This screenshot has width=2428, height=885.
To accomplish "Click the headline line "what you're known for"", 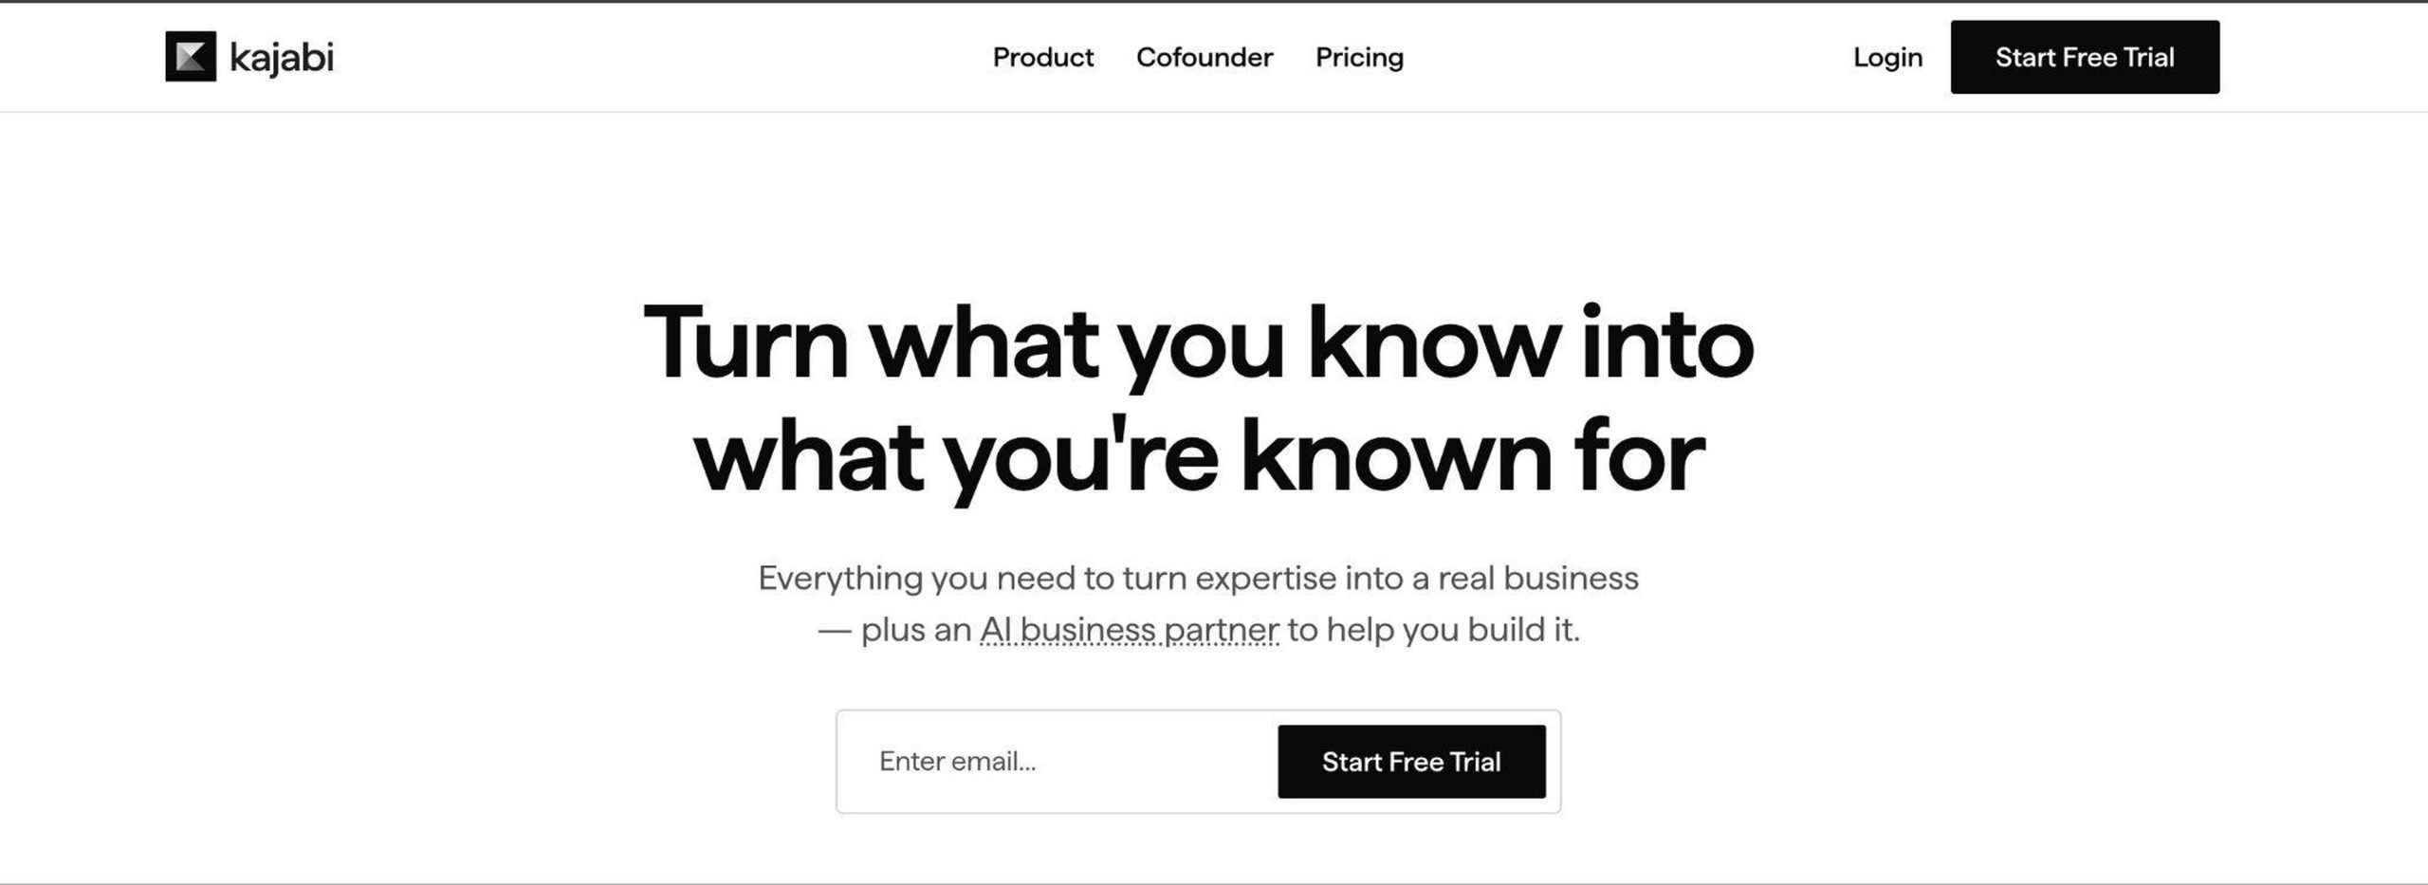I will tap(1198, 457).
